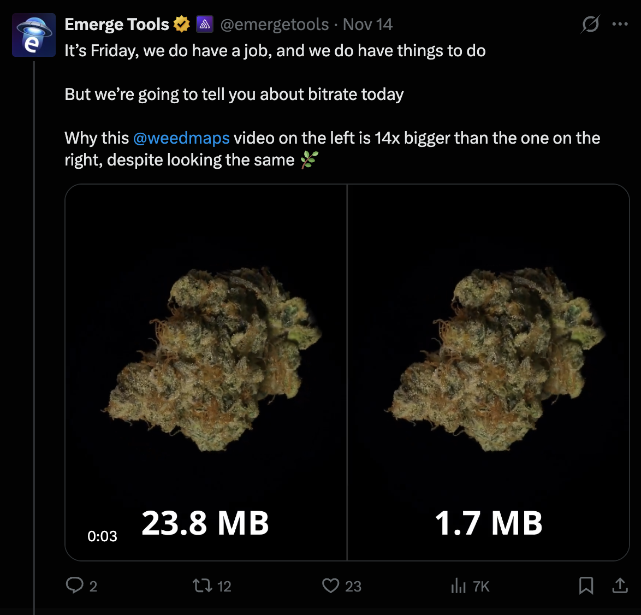The height and width of the screenshot is (615, 641).
Task: Like the post with the heart icon
Action: tap(330, 586)
